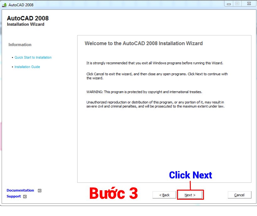Screen dimensions: 257x216
Task: Click the 'It is strongly recommended' sentence
Action: pyautogui.click(x=155, y=63)
